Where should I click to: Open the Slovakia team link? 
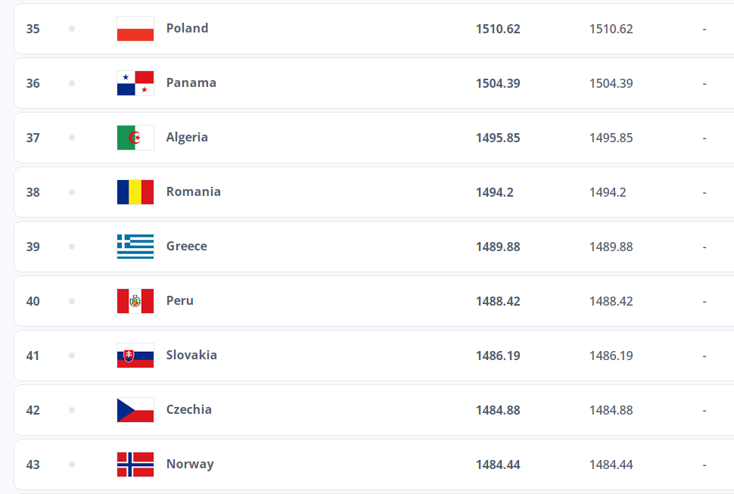tap(191, 355)
